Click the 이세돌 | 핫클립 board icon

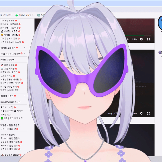[2, 31]
